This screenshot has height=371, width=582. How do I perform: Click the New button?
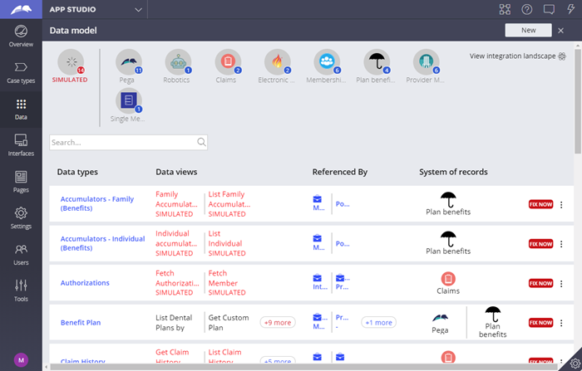click(528, 30)
